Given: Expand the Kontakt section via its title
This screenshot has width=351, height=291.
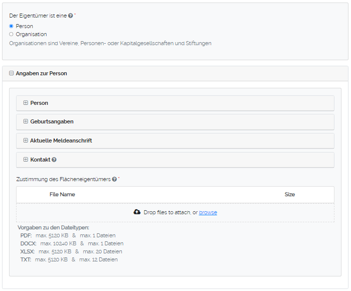Looking at the screenshot, I should [40, 160].
